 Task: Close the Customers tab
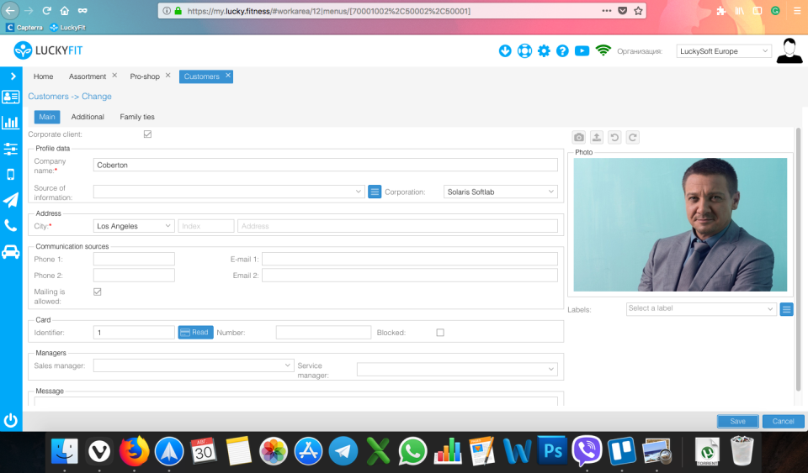(228, 75)
